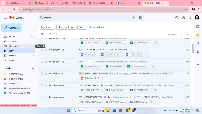Open Advanced search link
This screenshot has height=114, width=202.
point(98,27)
